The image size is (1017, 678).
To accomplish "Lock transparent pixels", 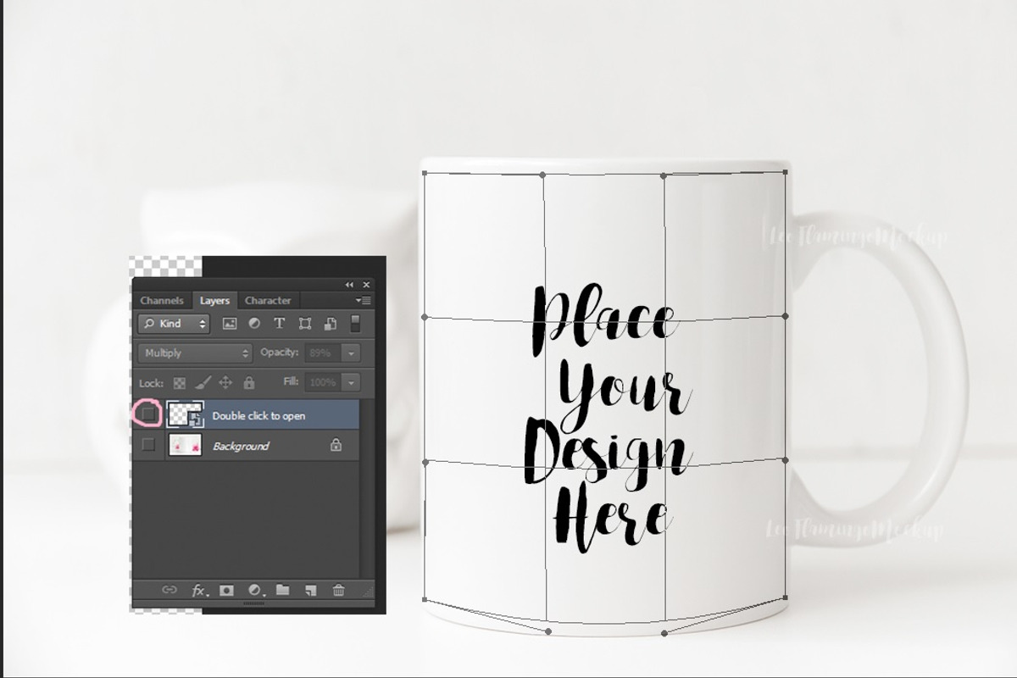I will pos(180,383).
